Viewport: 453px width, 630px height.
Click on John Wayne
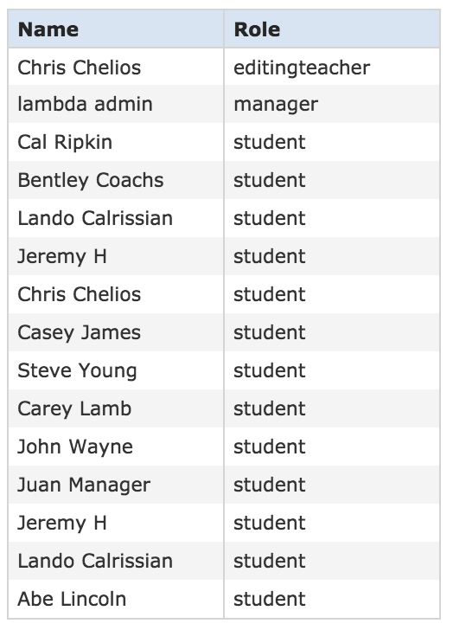75,447
